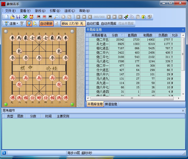
Task: Click the copy position icon
Action: point(132,17)
